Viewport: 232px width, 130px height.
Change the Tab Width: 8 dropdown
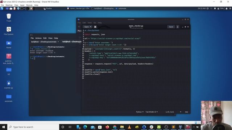point(152,112)
